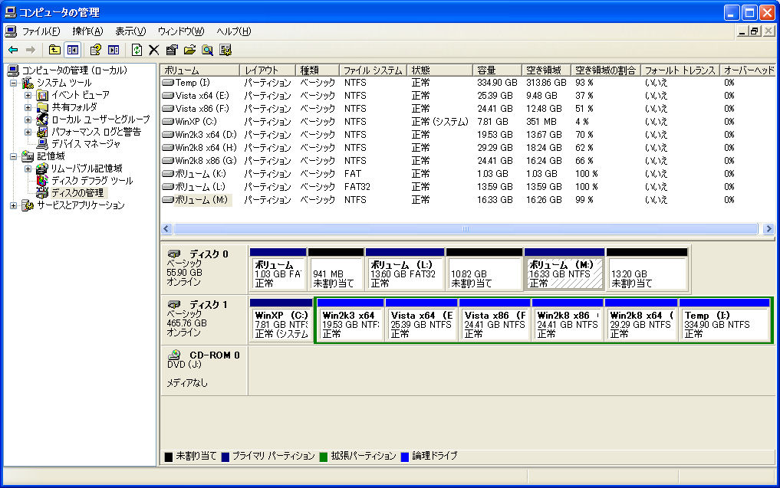
Task: Sort by the ファイル システム column header
Action: point(373,70)
